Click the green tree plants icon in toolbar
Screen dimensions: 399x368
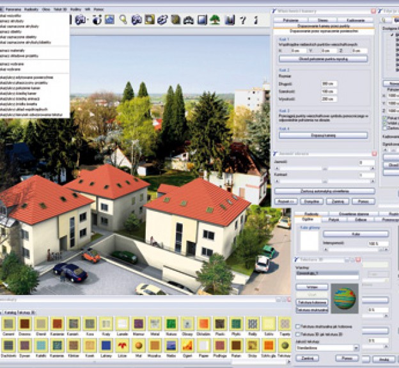215,20
